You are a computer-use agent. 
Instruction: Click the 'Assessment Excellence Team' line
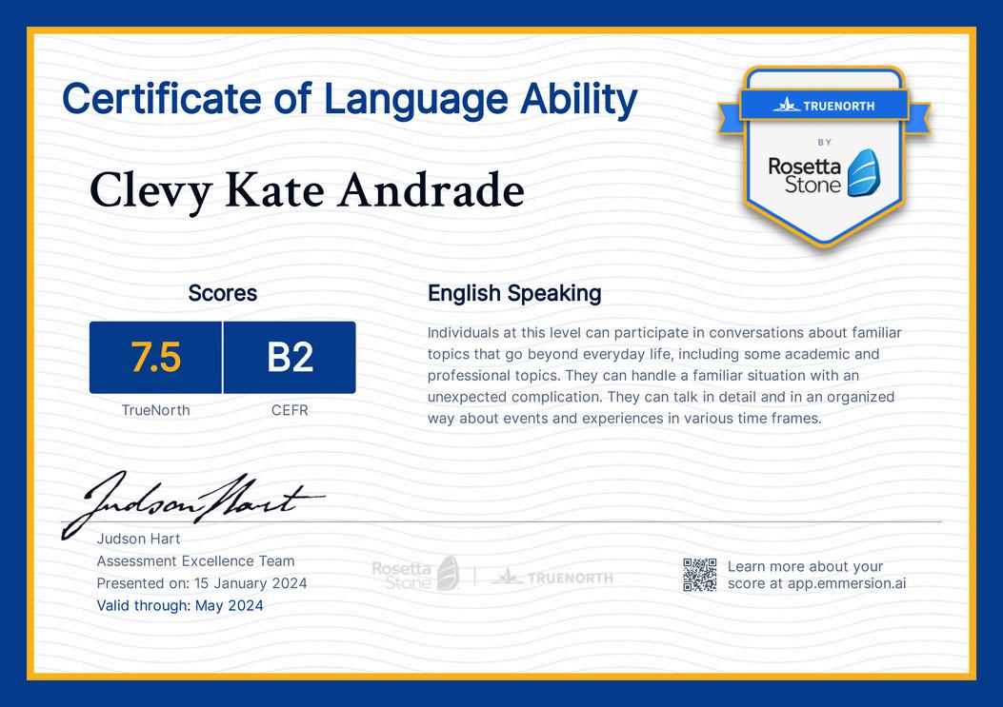point(195,561)
